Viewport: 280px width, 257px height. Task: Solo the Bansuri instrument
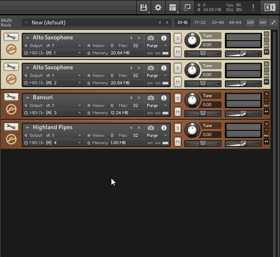coord(178,98)
